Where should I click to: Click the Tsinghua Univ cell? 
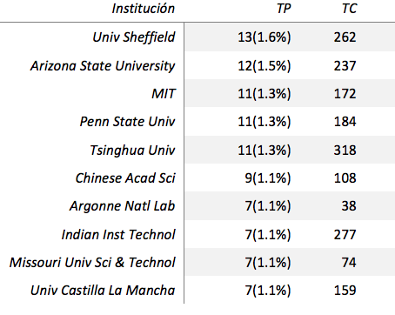click(x=132, y=150)
